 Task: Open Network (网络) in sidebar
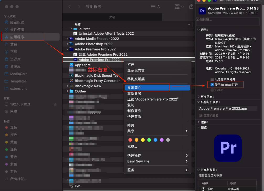point(11,112)
